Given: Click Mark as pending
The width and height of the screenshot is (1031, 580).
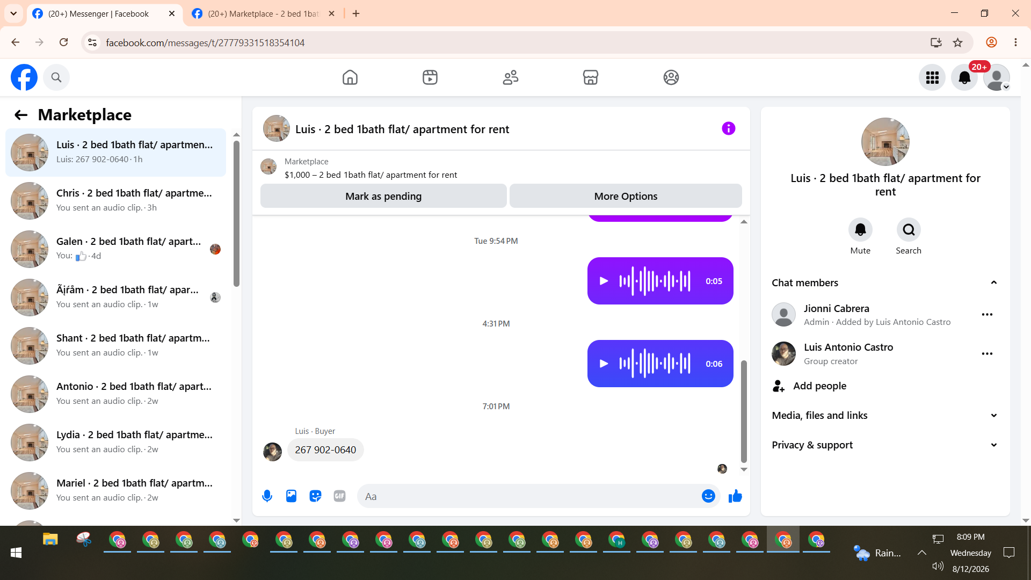Looking at the screenshot, I should point(383,196).
